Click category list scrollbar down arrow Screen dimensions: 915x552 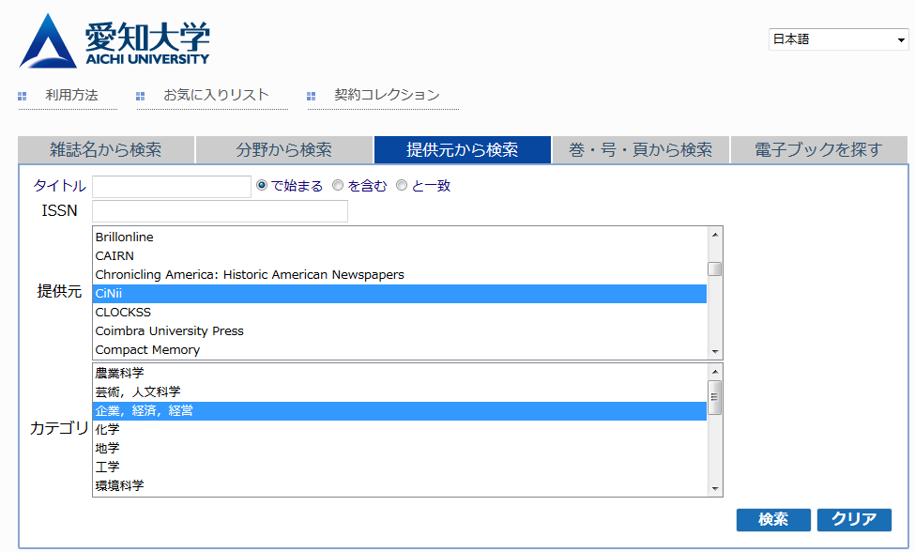pos(715,489)
